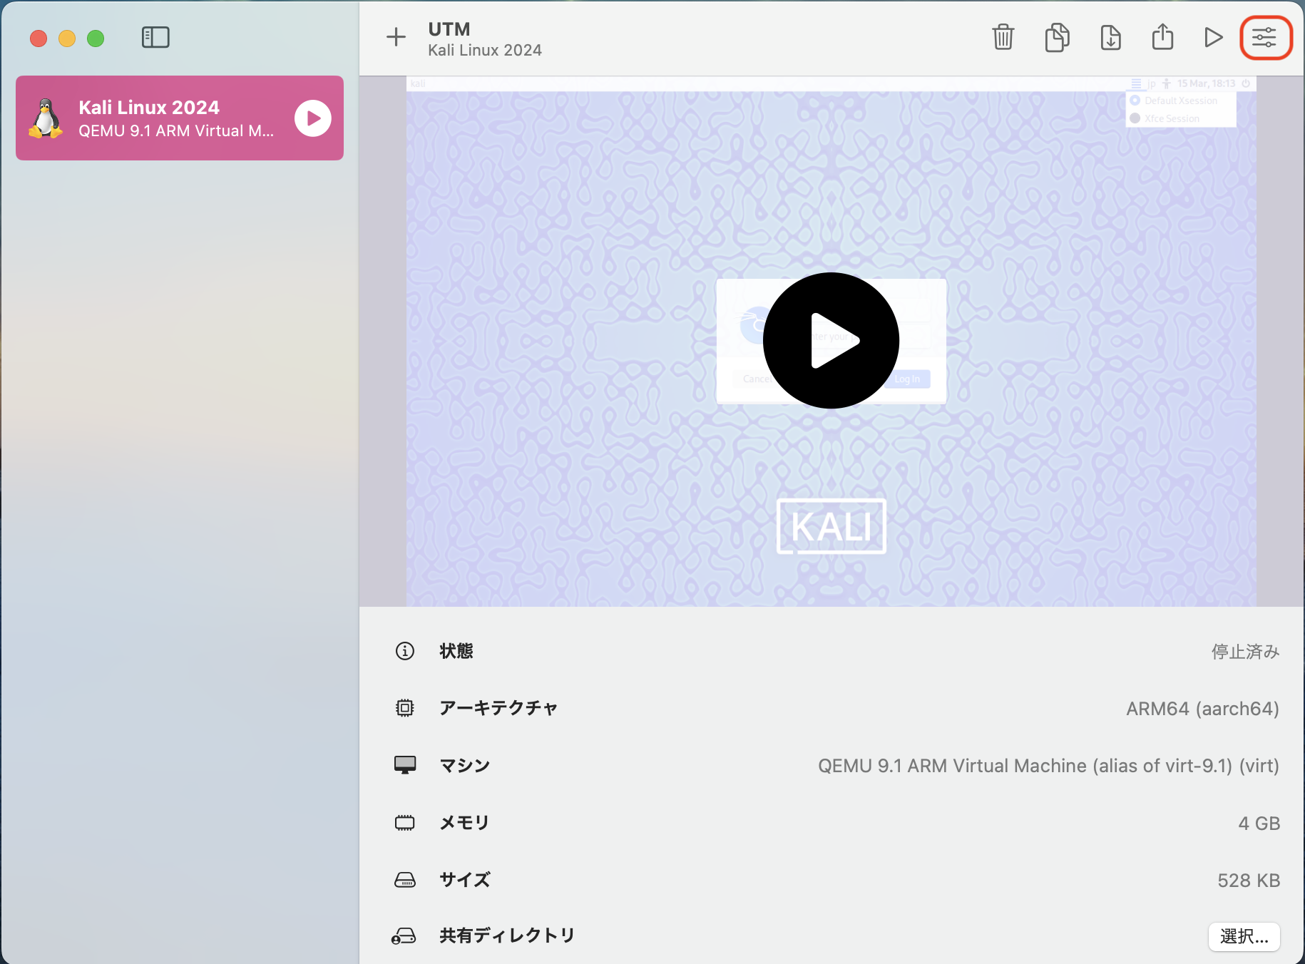Select Kali Linux 2024 in the sidebar

click(x=179, y=118)
